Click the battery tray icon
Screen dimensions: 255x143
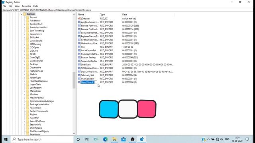click(213, 139)
